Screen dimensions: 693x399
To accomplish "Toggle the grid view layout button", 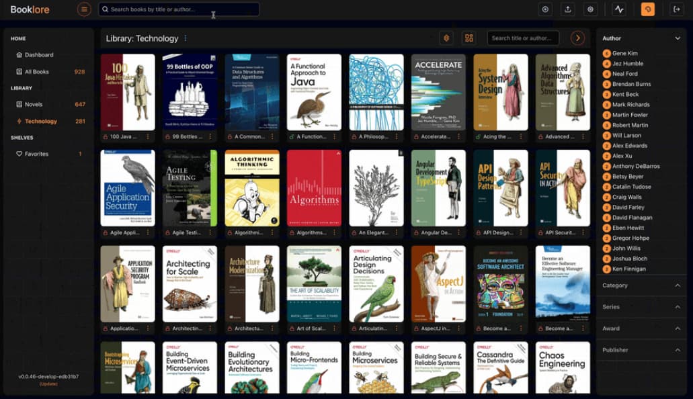I will coord(468,38).
